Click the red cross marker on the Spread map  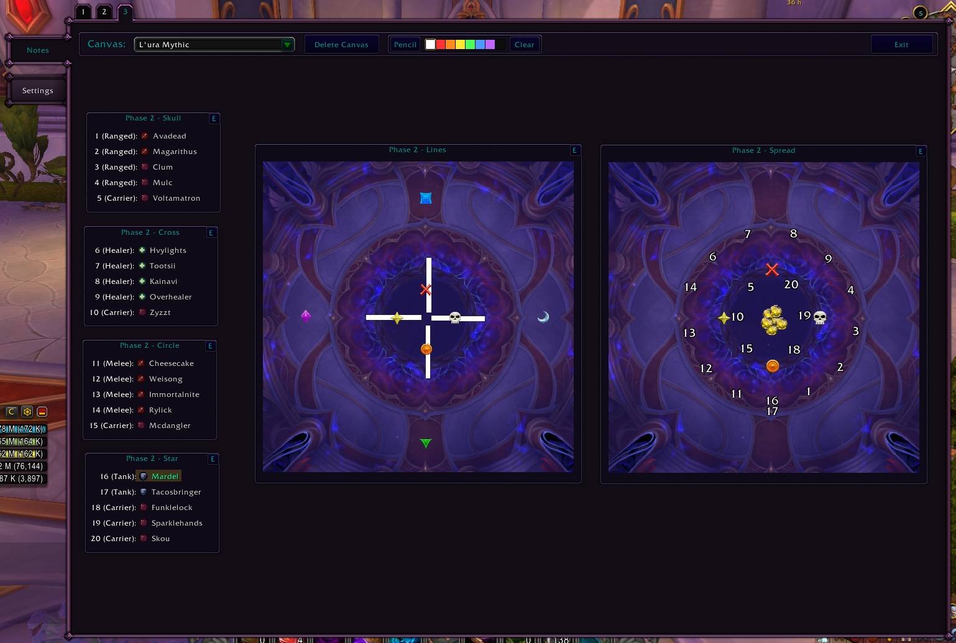[x=772, y=270]
